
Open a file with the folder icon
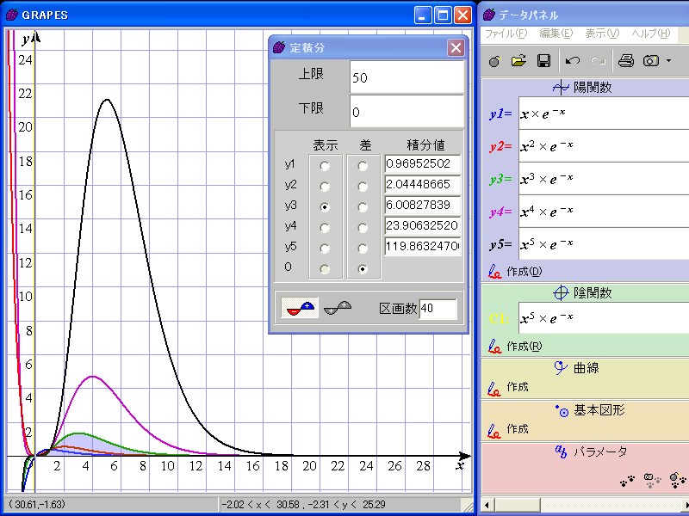coord(518,61)
